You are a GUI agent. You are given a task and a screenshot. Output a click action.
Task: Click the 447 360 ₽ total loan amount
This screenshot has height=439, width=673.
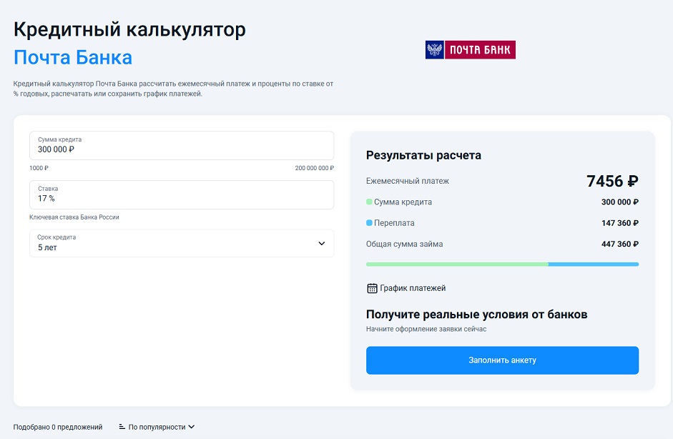coord(619,244)
